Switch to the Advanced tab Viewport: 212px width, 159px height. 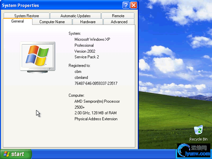[119, 22]
